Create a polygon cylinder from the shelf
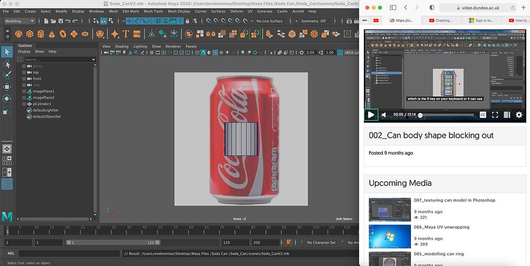 coord(41,34)
